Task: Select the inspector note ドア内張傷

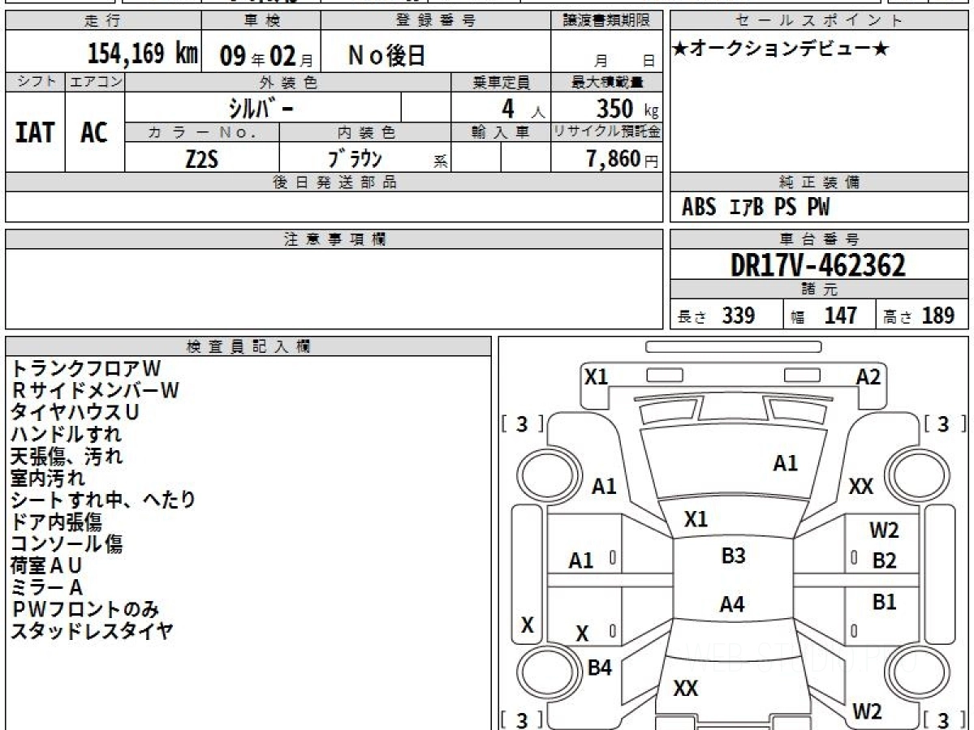Action: coord(57,522)
